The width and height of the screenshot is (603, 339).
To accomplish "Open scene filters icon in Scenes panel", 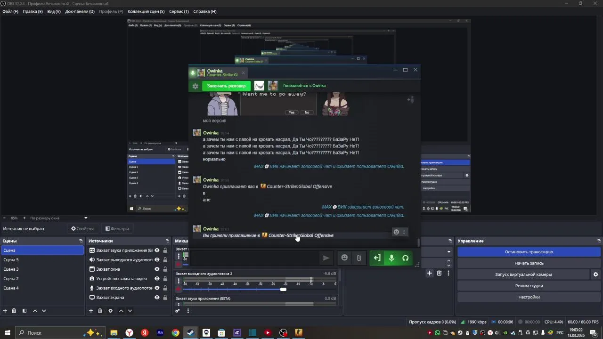I will [24, 311].
